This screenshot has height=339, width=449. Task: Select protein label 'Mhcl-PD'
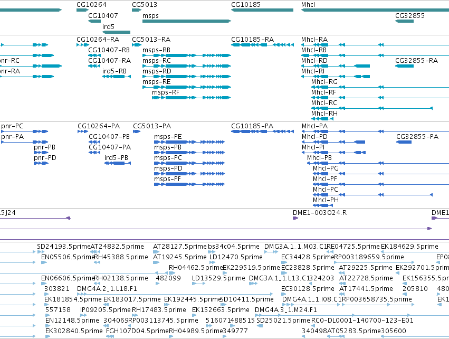pyautogui.click(x=314, y=137)
